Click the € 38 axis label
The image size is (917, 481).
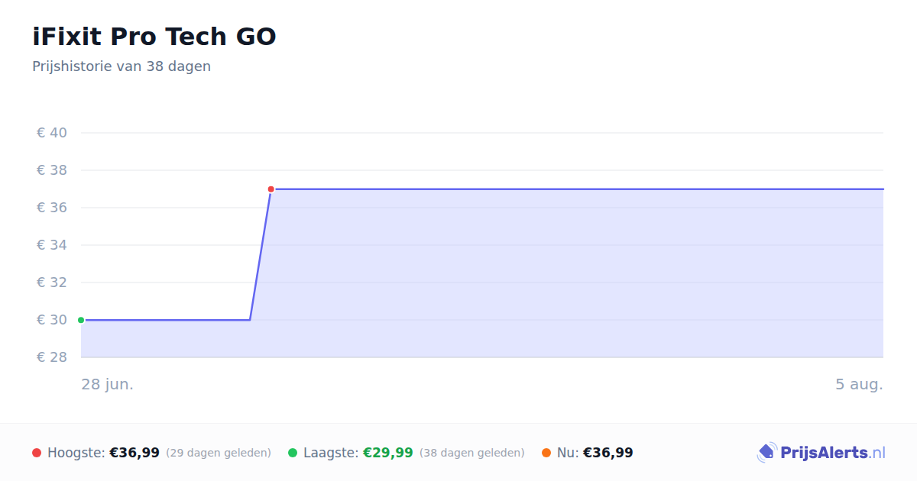click(x=52, y=170)
